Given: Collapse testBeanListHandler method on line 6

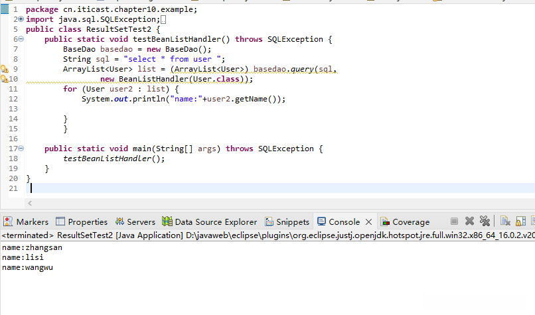Looking at the screenshot, I should [x=21, y=39].
